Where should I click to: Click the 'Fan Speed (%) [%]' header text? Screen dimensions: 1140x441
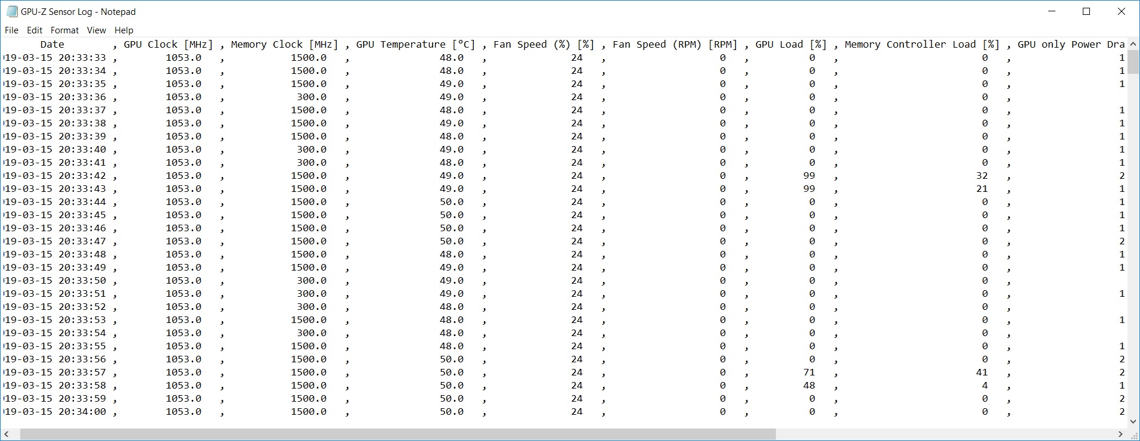pos(543,45)
